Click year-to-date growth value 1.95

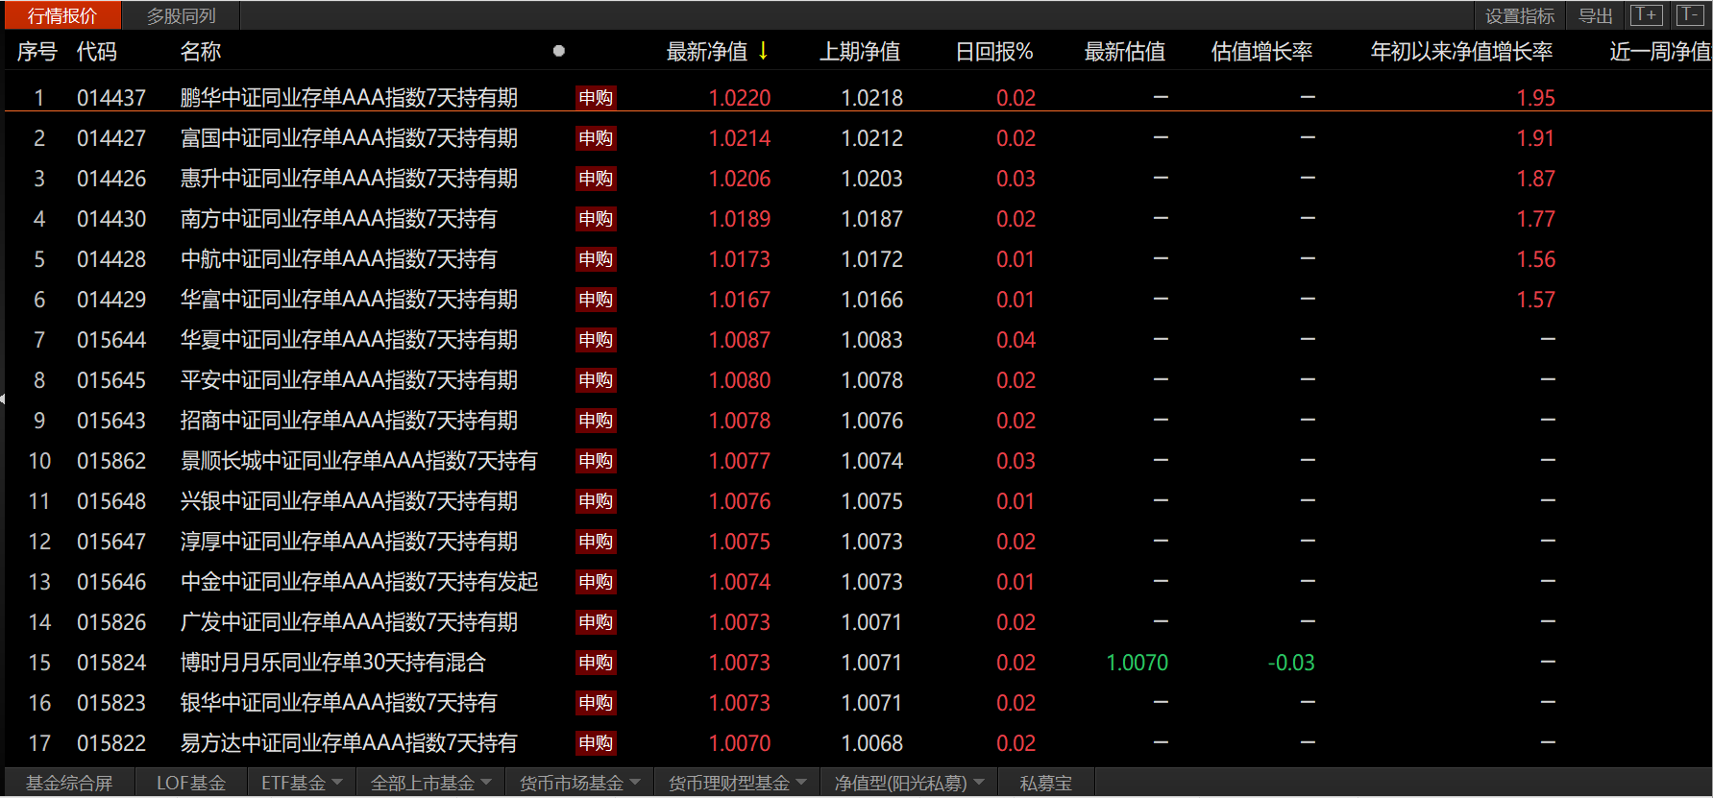pyautogui.click(x=1536, y=98)
